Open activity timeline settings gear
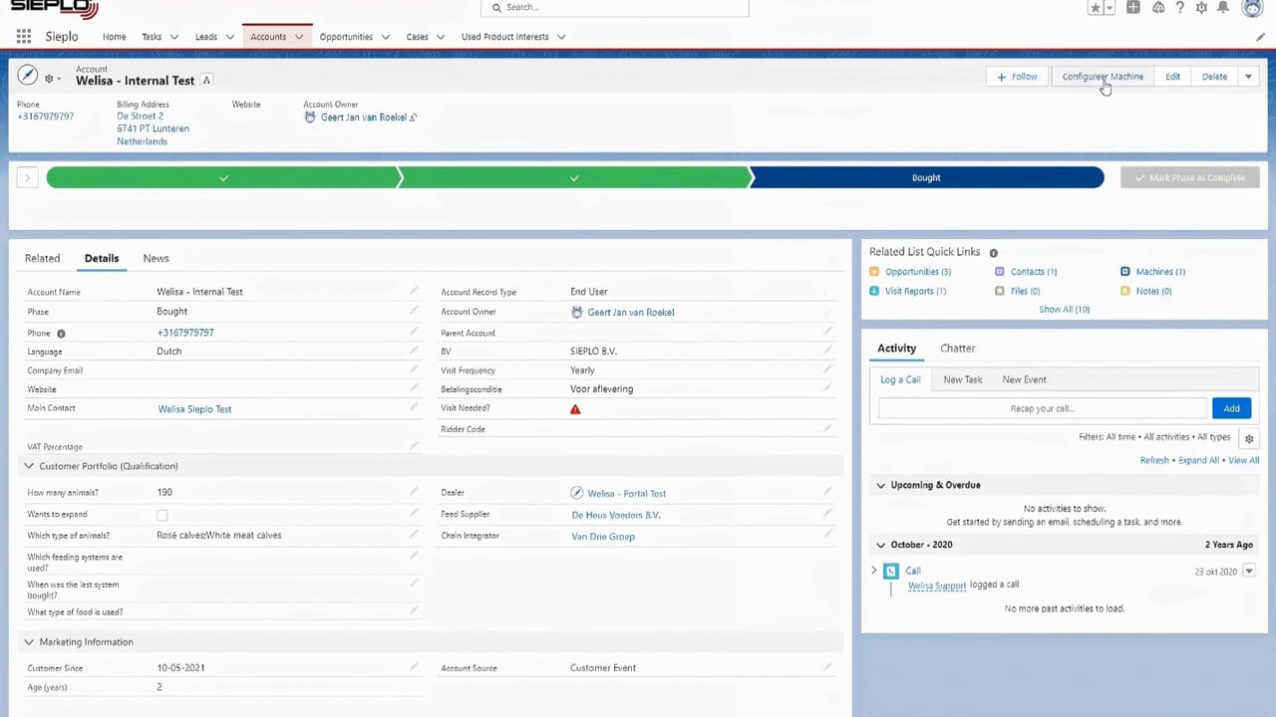The height and width of the screenshot is (717, 1276). pyautogui.click(x=1249, y=438)
